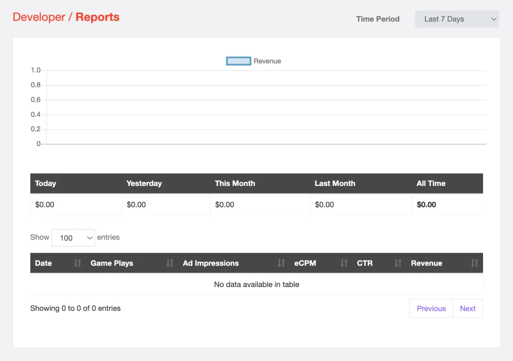
Task: Sort by the Game Plays column icon
Action: click(x=170, y=263)
